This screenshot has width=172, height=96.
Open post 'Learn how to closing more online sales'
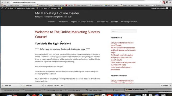[121, 68]
